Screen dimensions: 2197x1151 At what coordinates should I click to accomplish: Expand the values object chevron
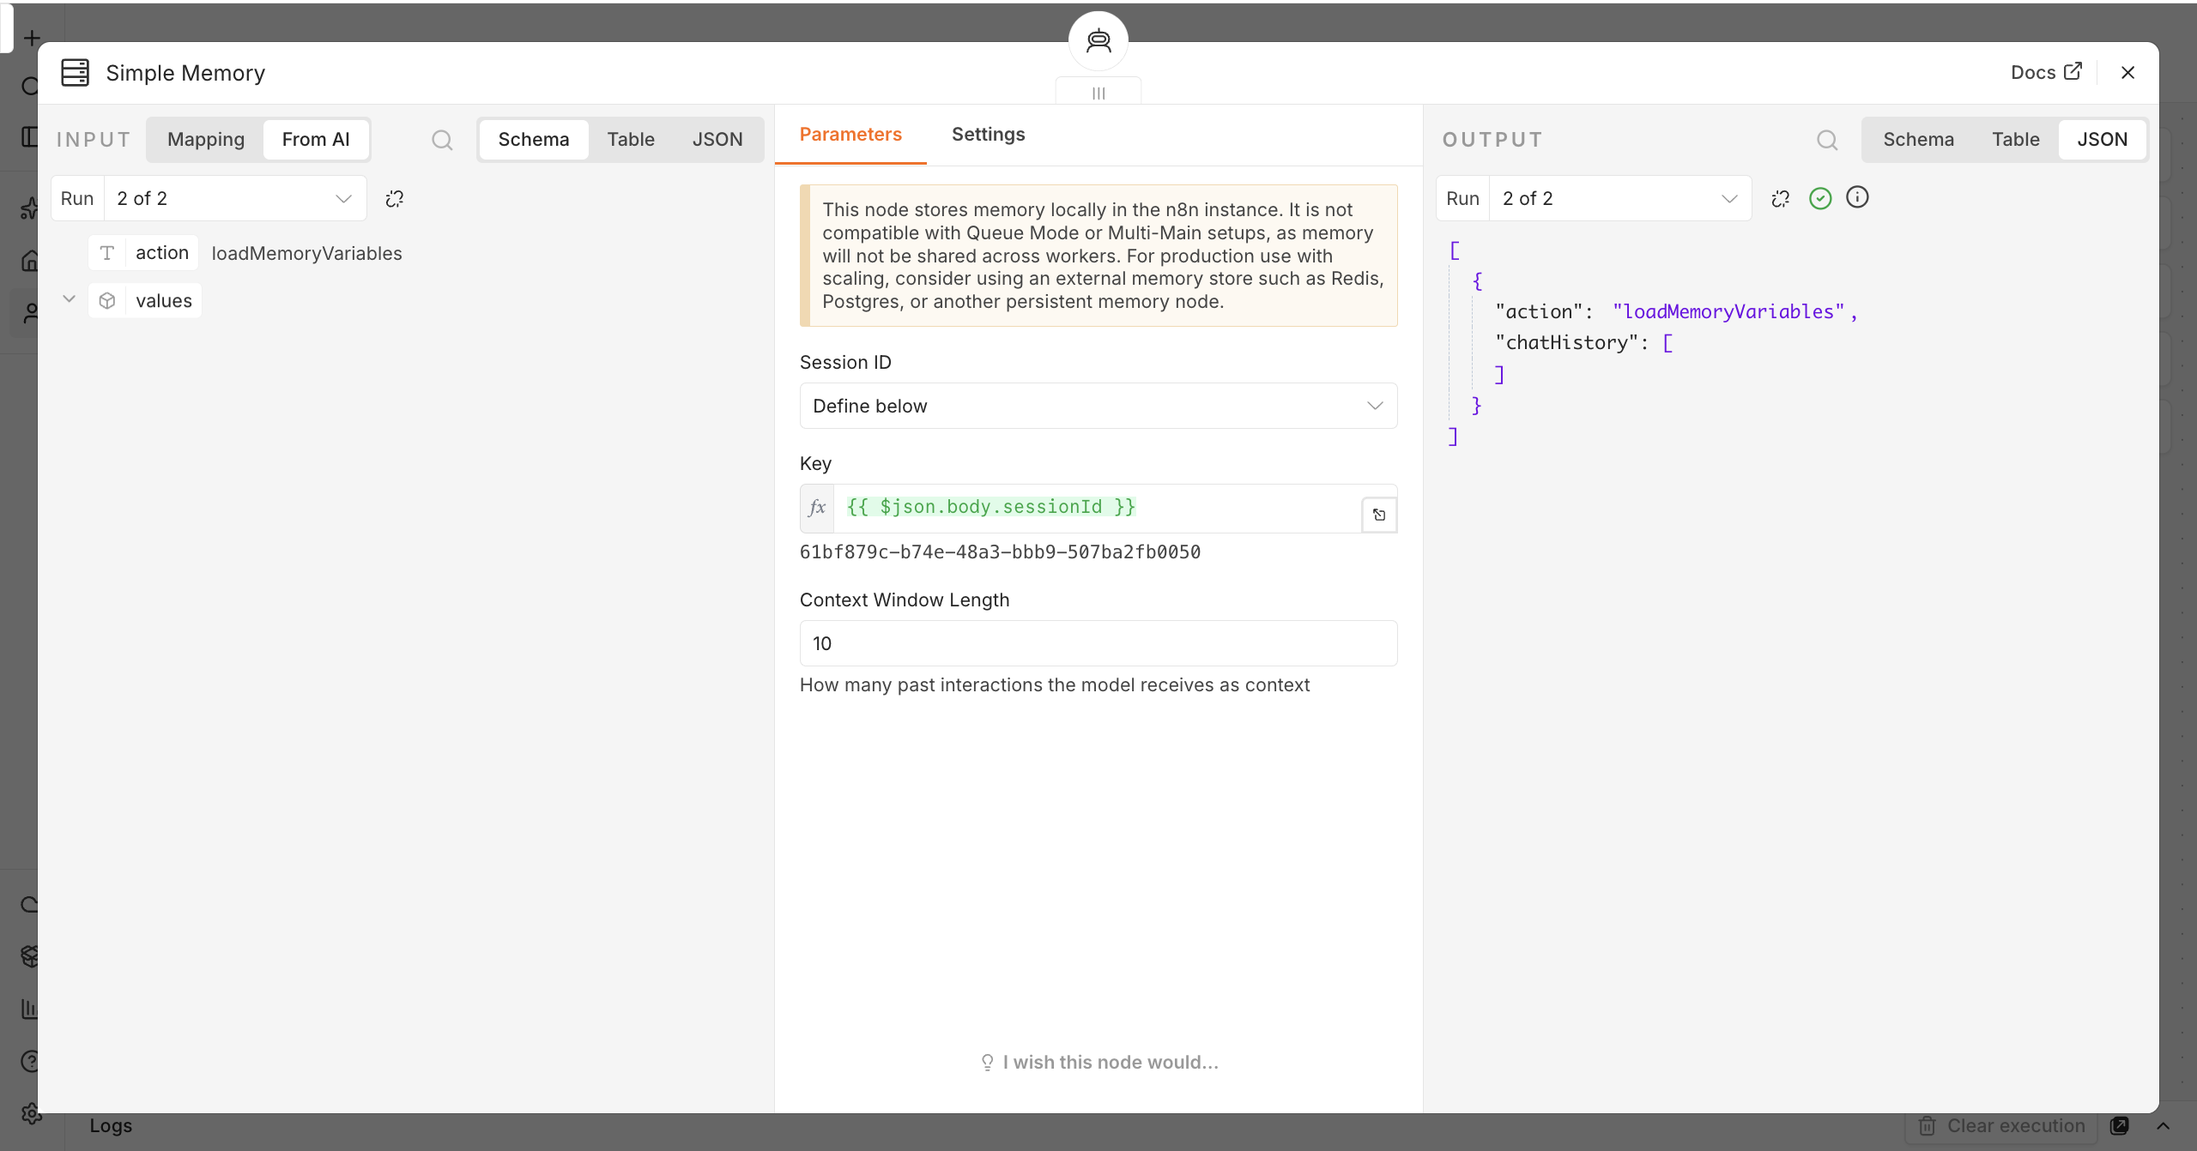pyautogui.click(x=70, y=299)
